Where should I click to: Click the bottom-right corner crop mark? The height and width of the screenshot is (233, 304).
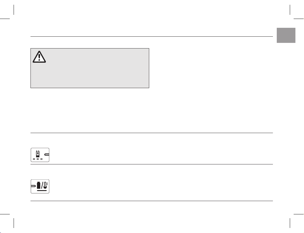pos(294,219)
